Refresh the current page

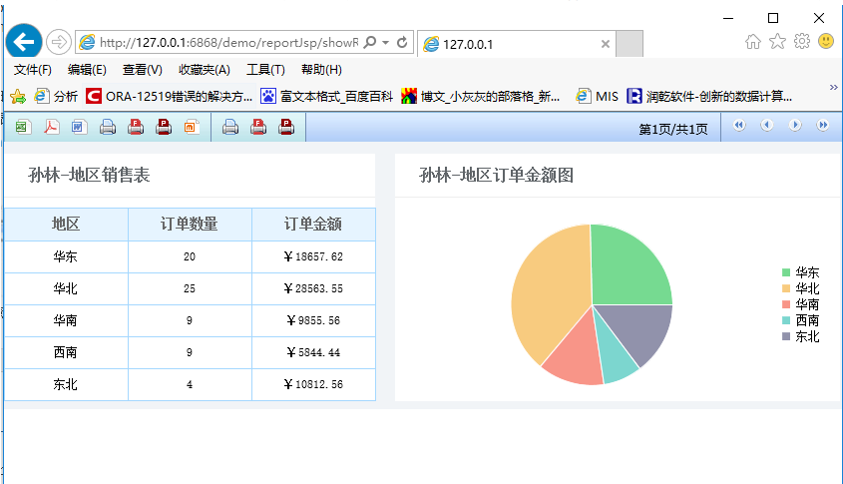pos(402,43)
